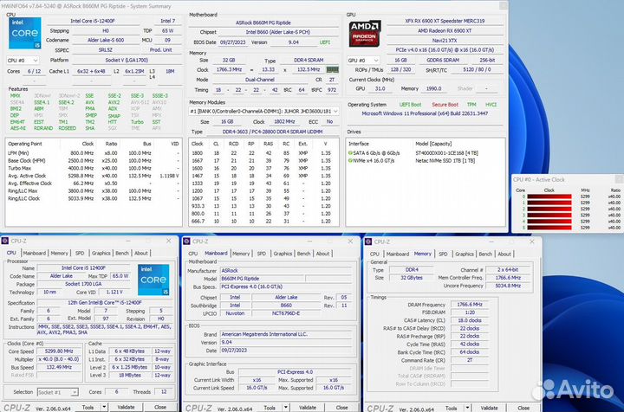Click the AVX2 feature label in HWiNFO
The width and height of the screenshot is (624, 412).
[x=114, y=102]
